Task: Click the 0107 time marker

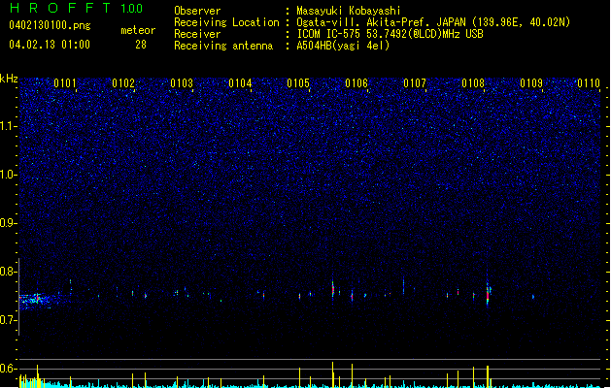Action: point(415,83)
